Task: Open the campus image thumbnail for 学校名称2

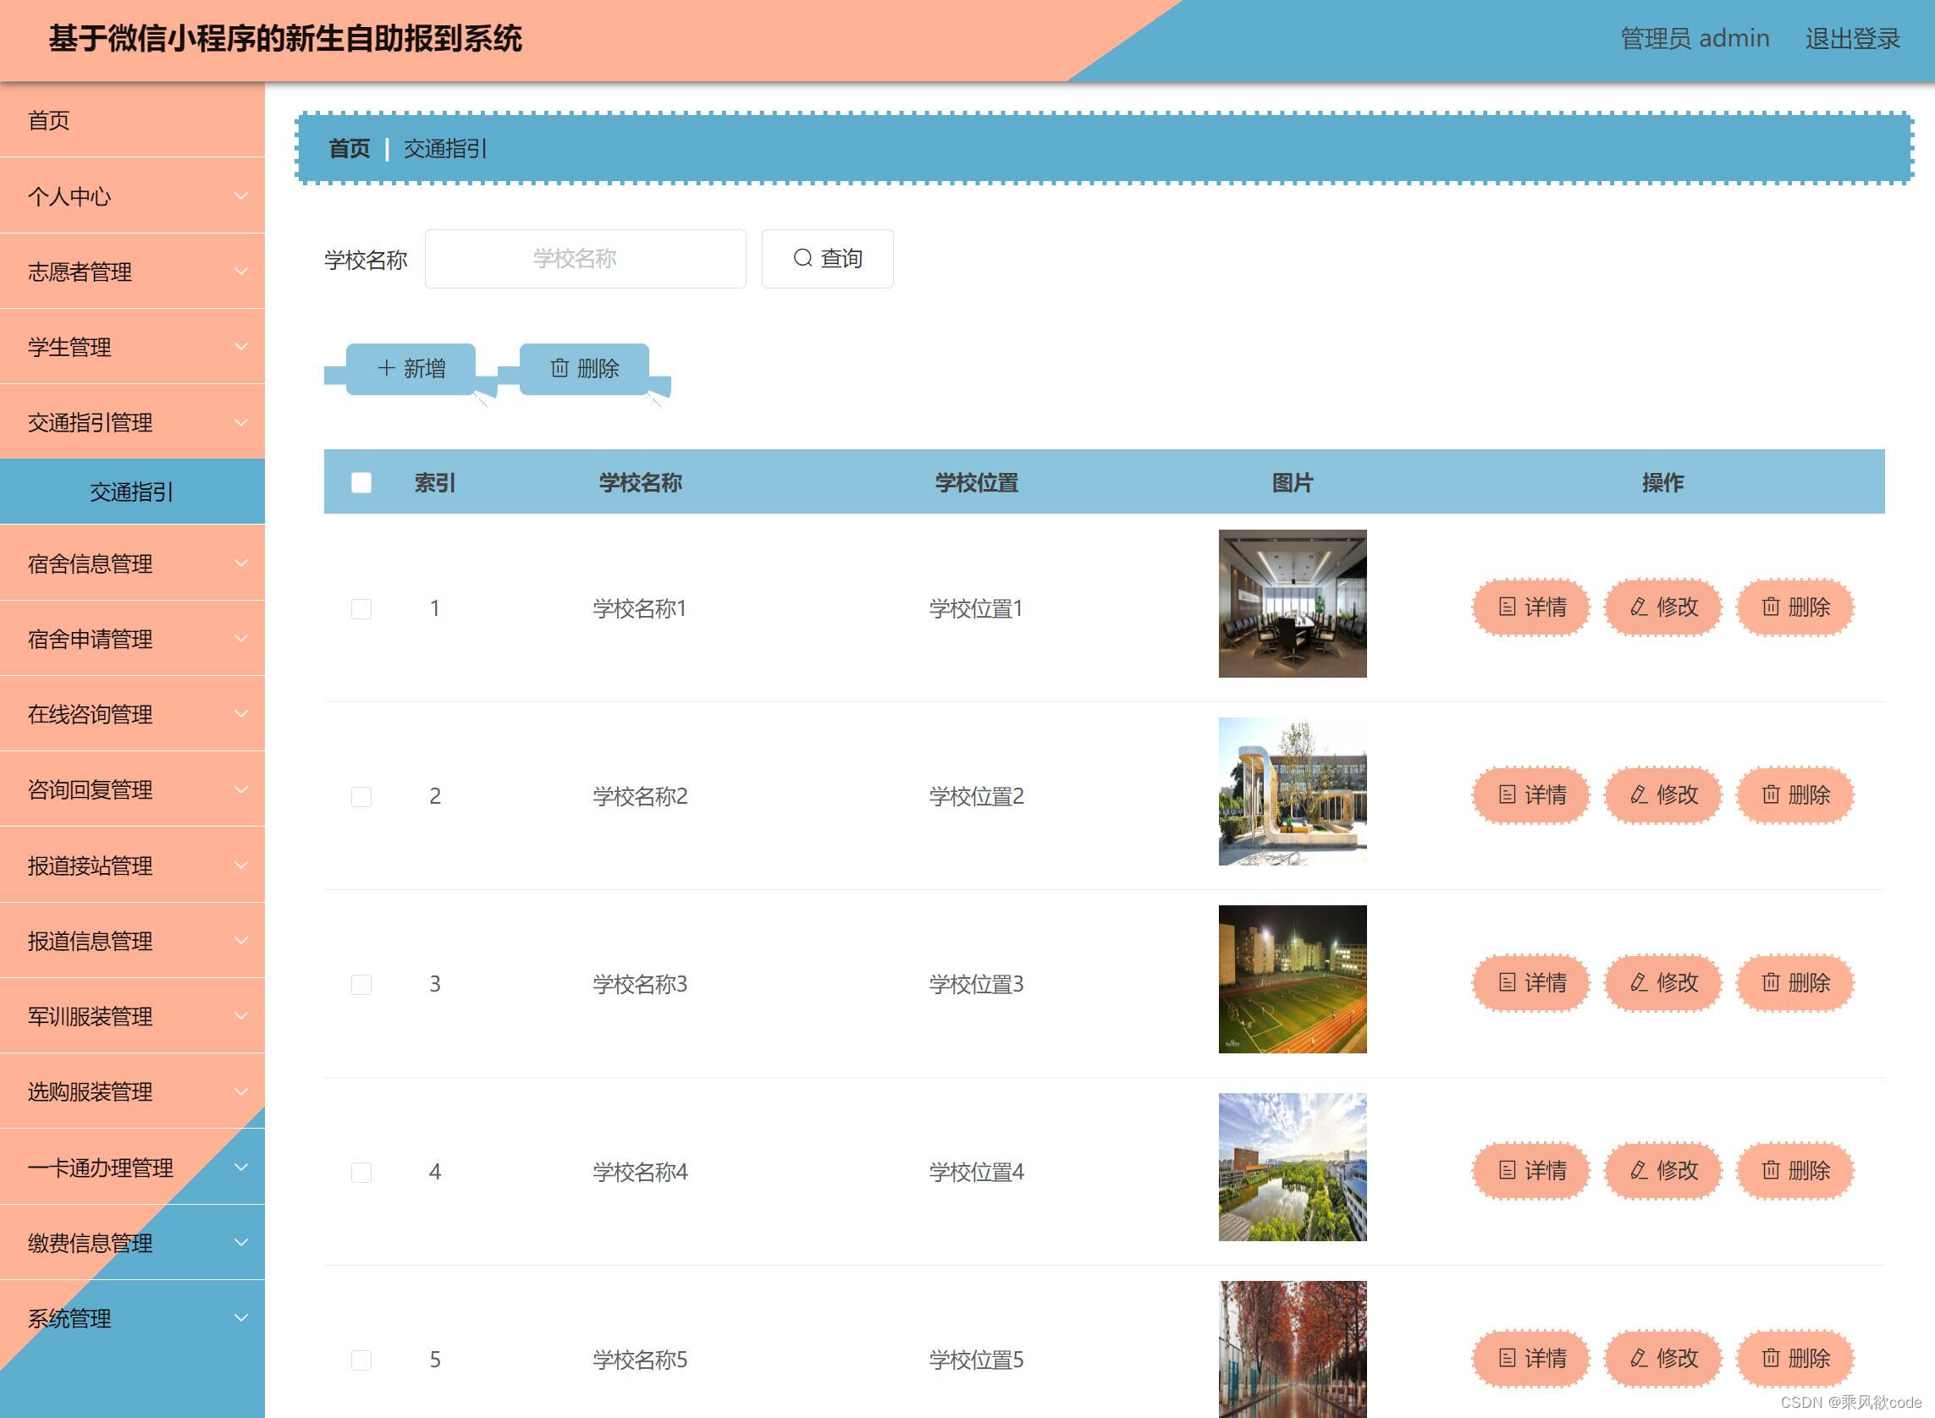Action: point(1292,791)
